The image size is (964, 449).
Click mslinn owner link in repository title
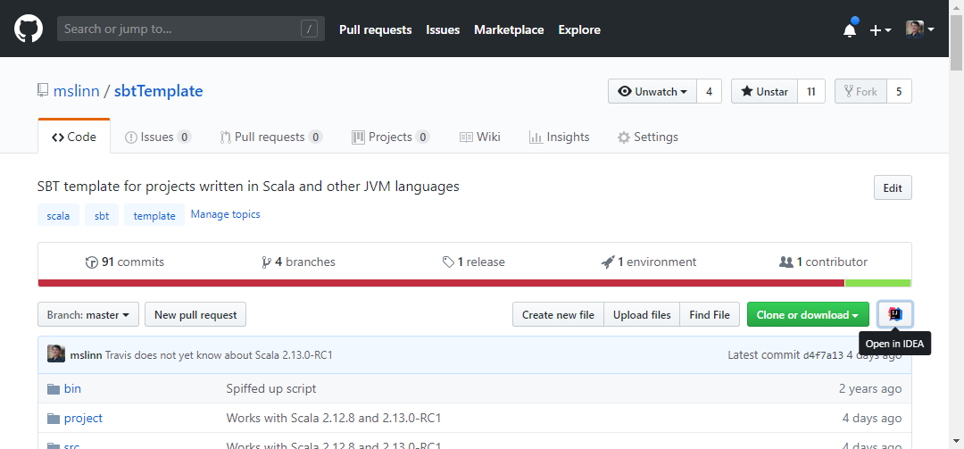pos(76,91)
